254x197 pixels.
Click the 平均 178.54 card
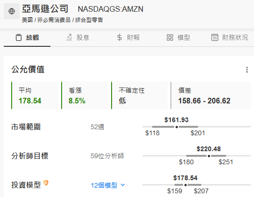[35, 95]
